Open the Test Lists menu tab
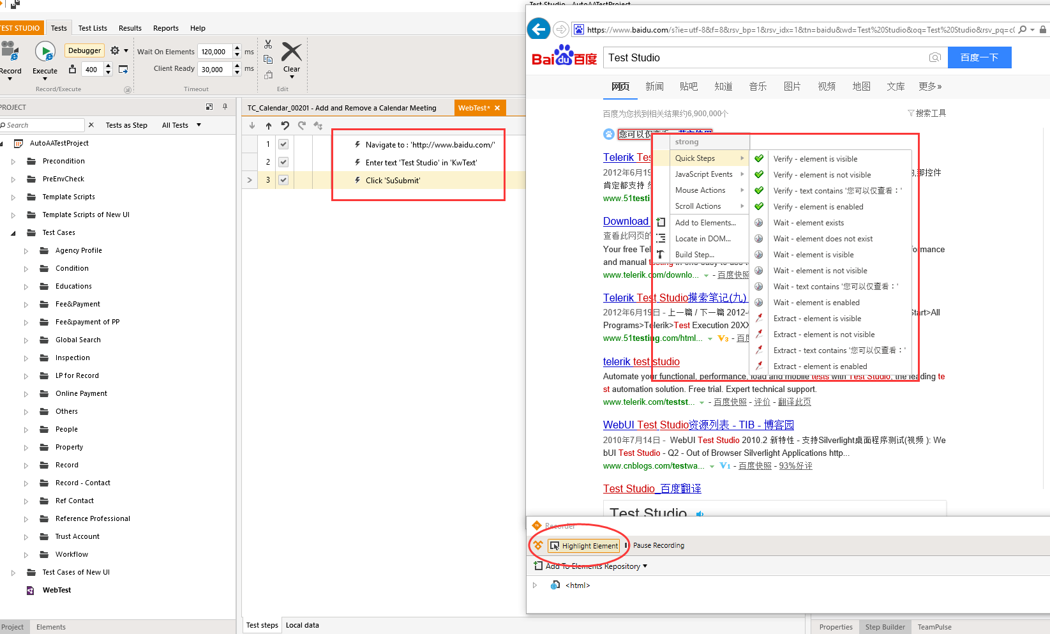Screen dimensions: 1050x634 93,28
